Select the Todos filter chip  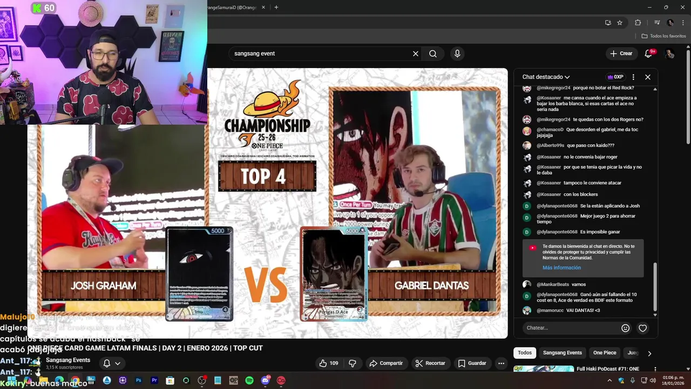tap(525, 353)
